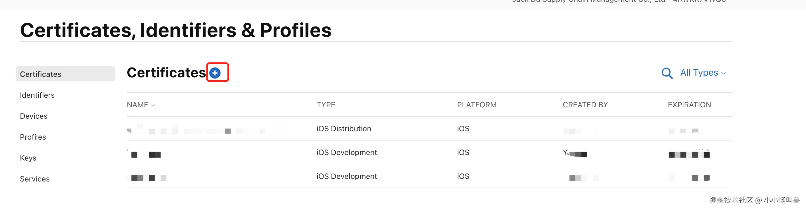Go to the Devices section
This screenshot has height=210, width=806.
[34, 116]
